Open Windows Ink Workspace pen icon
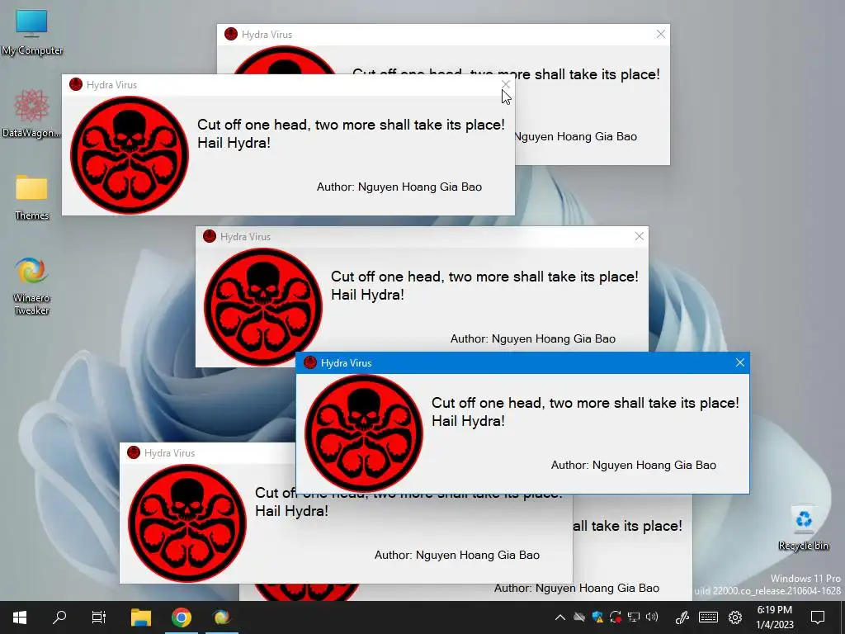 [x=682, y=617]
